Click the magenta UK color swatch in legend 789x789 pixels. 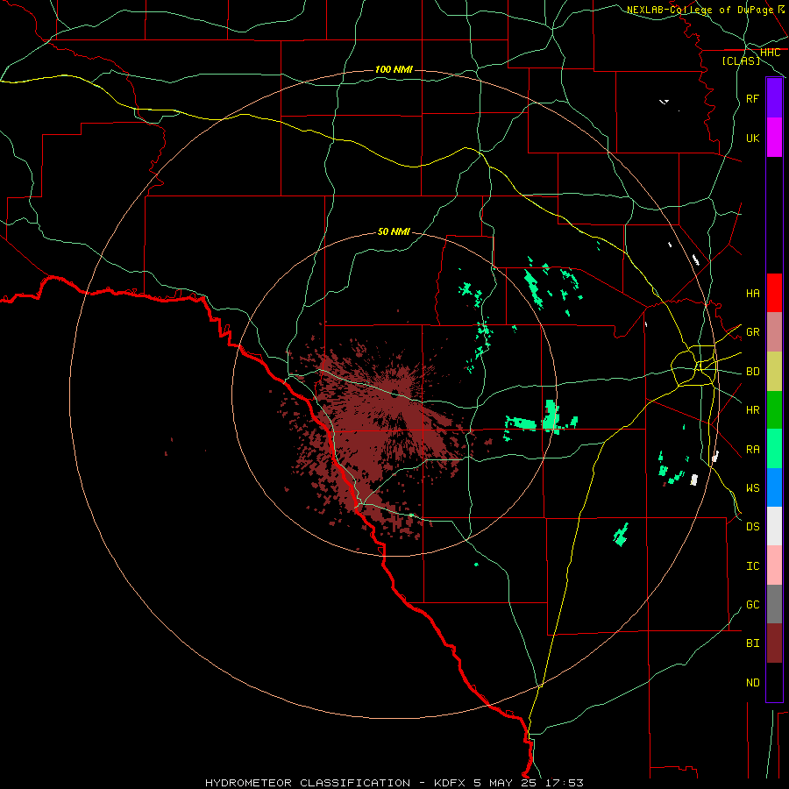tap(774, 138)
